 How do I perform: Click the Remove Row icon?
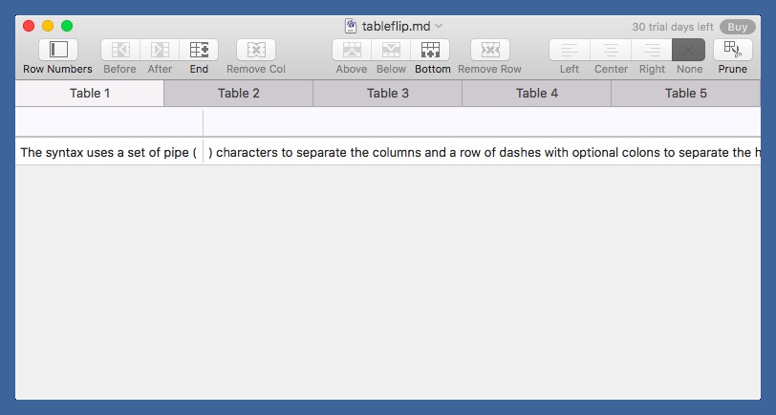click(489, 50)
